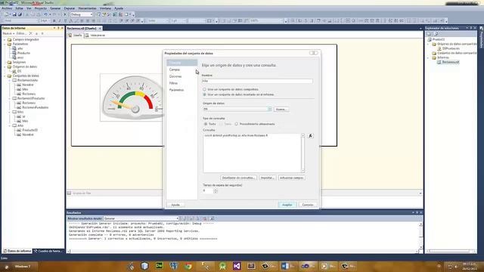Open the Proyecto menu

pyautogui.click(x=40, y=8)
